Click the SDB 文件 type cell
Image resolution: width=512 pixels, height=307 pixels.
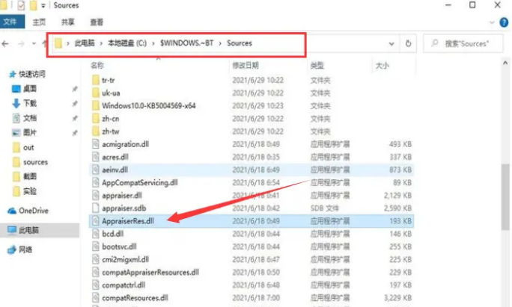pyautogui.click(x=325, y=208)
